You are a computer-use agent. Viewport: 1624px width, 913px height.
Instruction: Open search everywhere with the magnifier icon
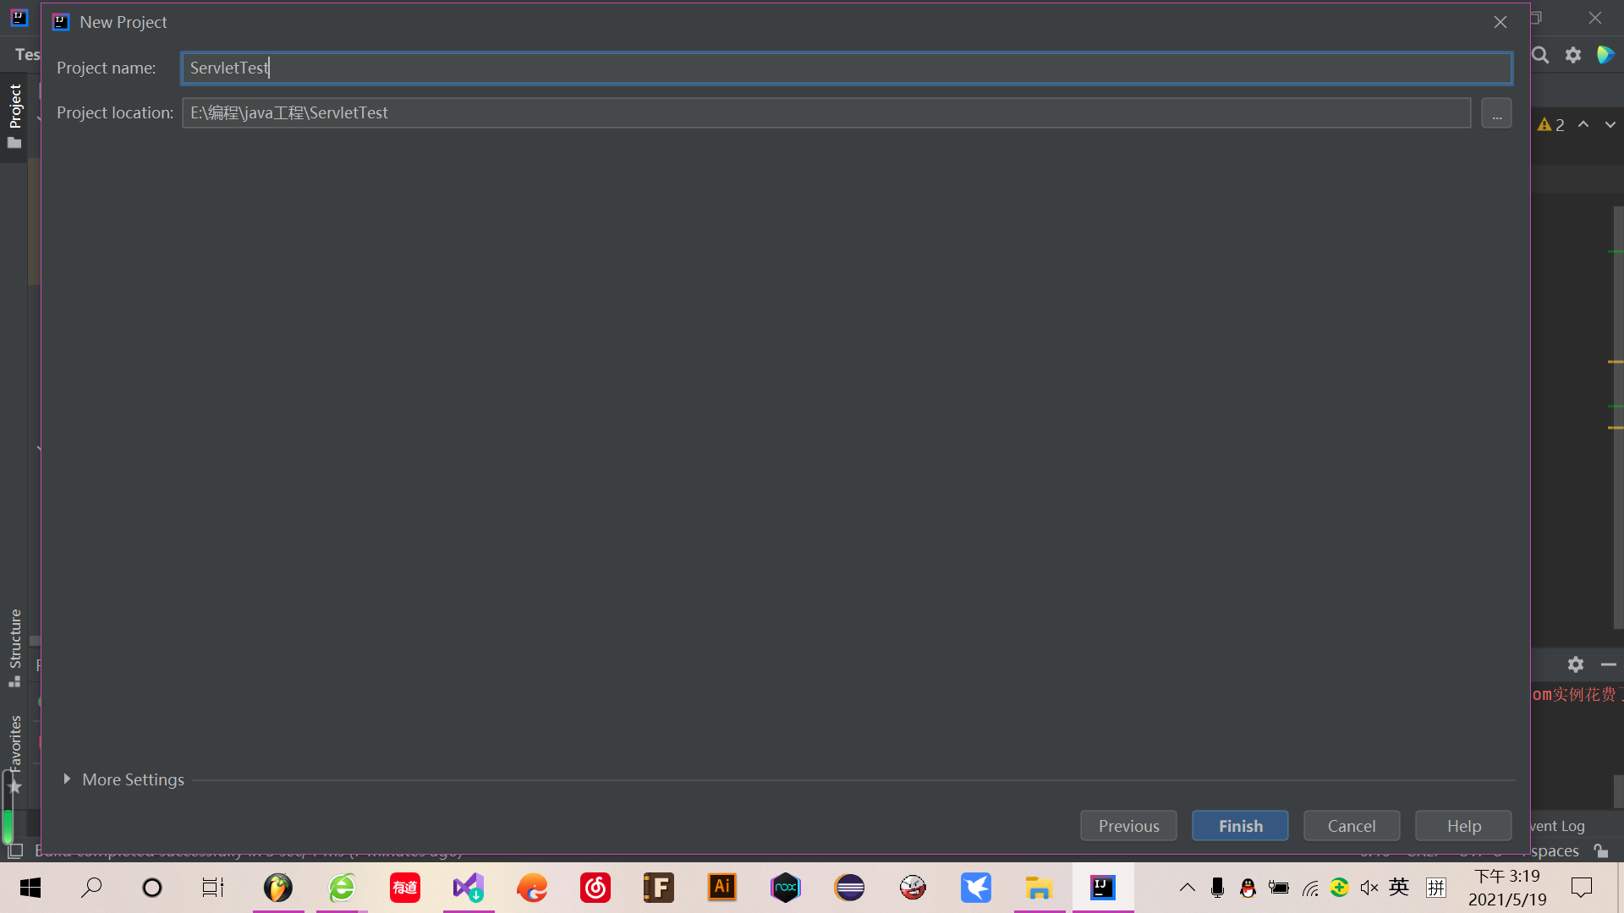pos(1540,55)
